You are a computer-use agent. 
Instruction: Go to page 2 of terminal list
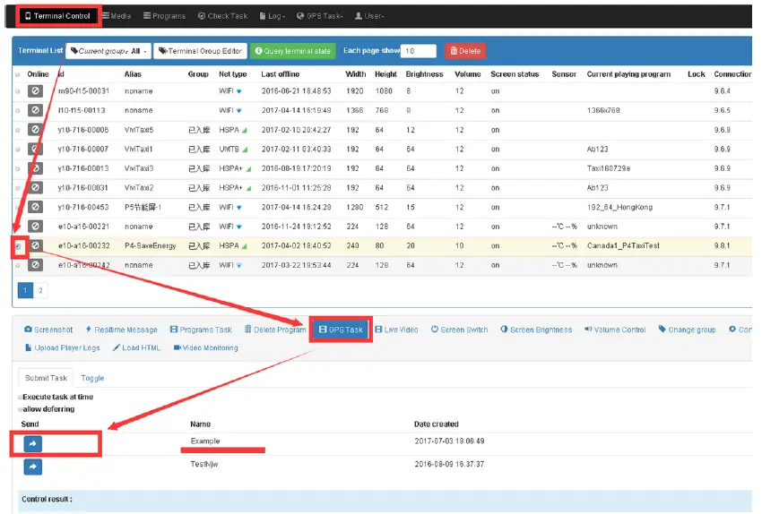40,290
